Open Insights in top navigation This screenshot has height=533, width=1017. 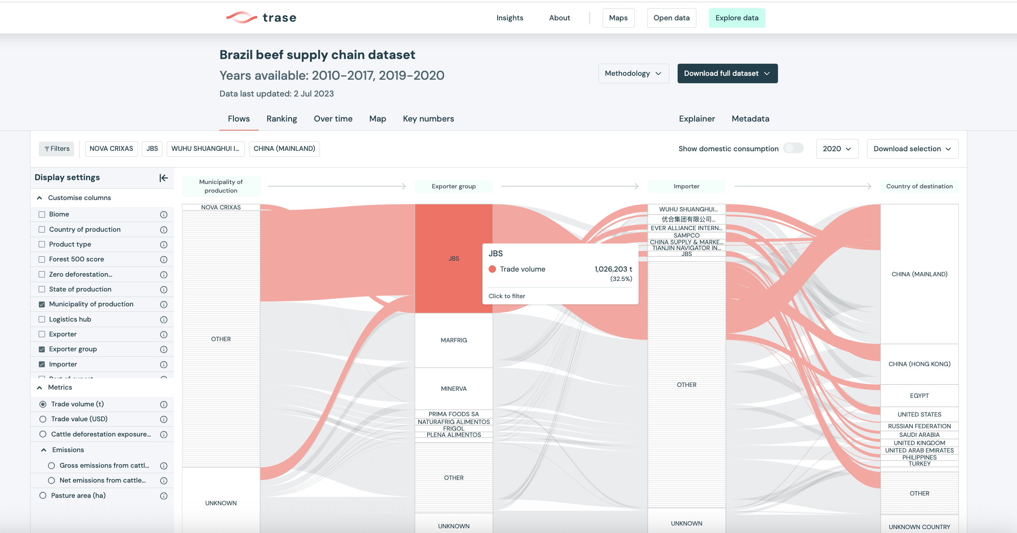pyautogui.click(x=509, y=18)
